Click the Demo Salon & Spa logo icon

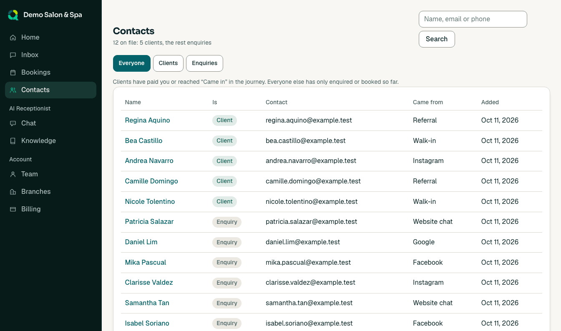tap(13, 15)
